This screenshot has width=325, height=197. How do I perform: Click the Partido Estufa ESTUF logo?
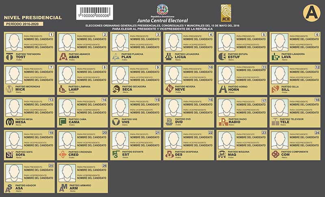pos(222,57)
